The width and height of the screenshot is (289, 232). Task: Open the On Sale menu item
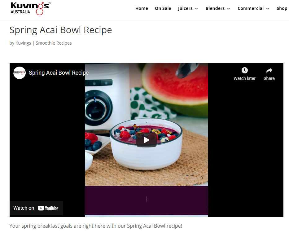coord(163,8)
